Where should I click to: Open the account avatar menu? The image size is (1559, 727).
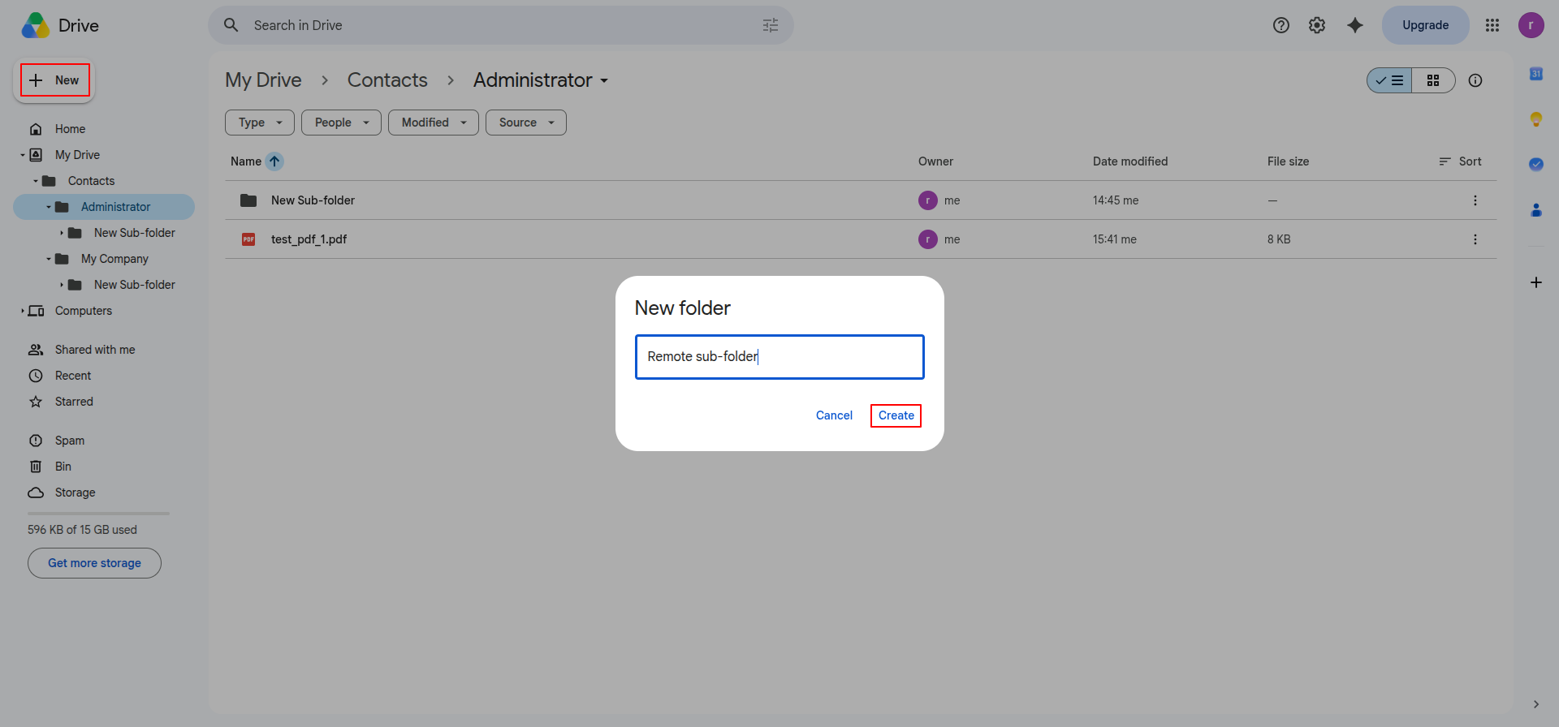(x=1531, y=25)
